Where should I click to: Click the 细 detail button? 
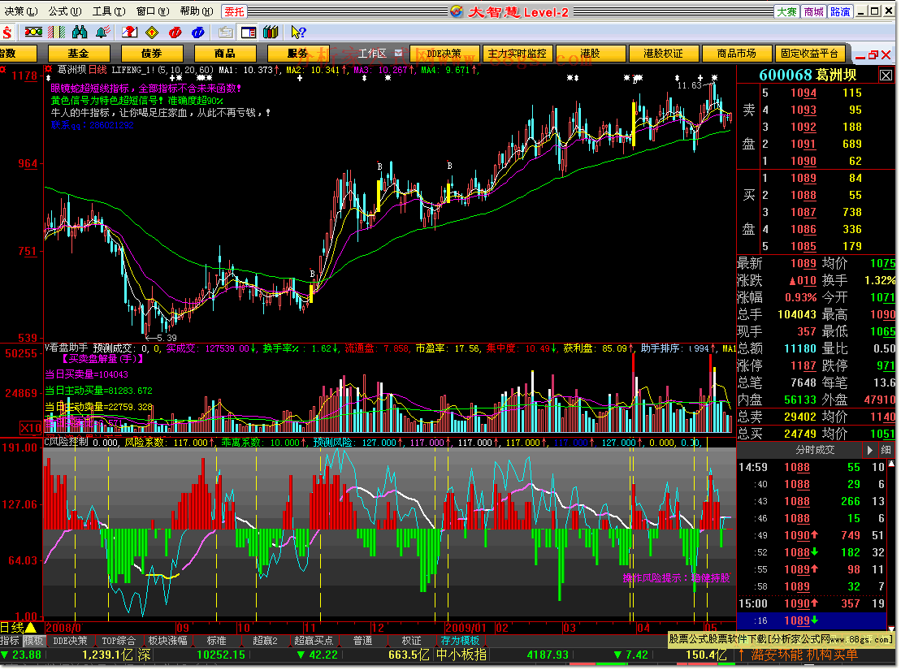coord(886,450)
